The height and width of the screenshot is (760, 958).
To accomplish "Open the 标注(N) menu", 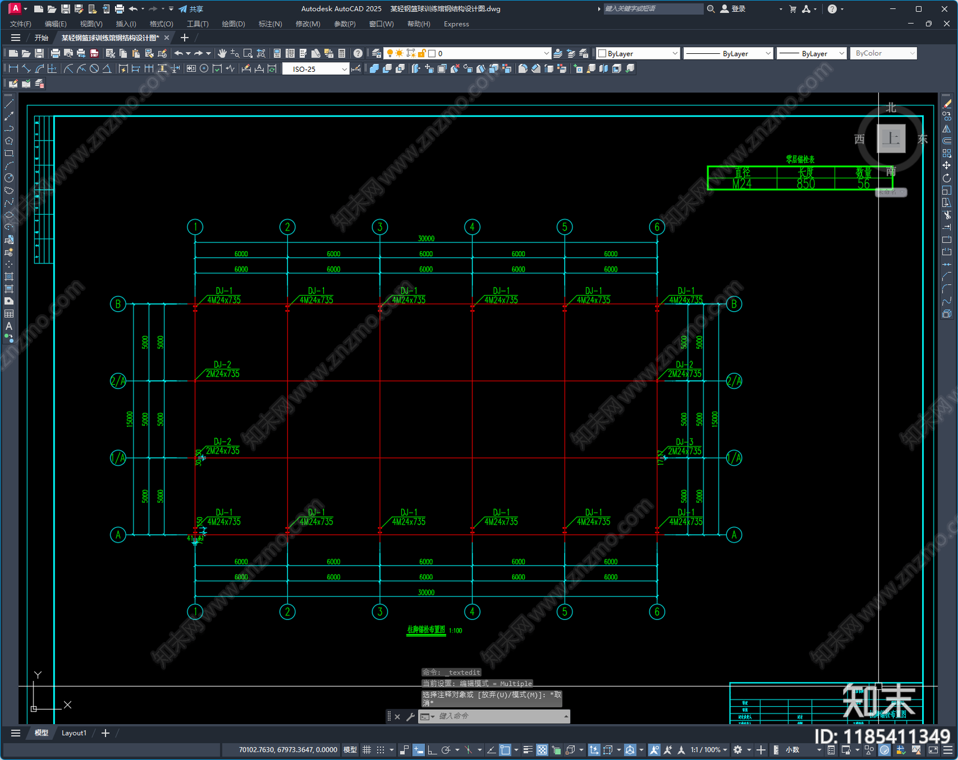I will (270, 24).
